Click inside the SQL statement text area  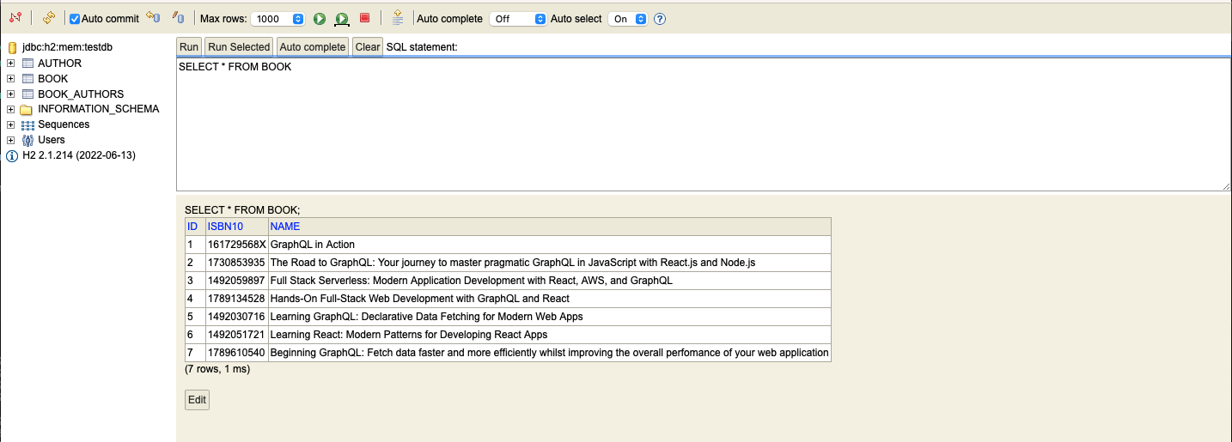[x=703, y=124]
